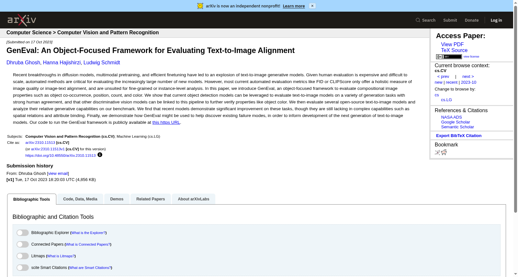Enable scite Smart Citations toggle
The image size is (518, 277).
(23, 268)
